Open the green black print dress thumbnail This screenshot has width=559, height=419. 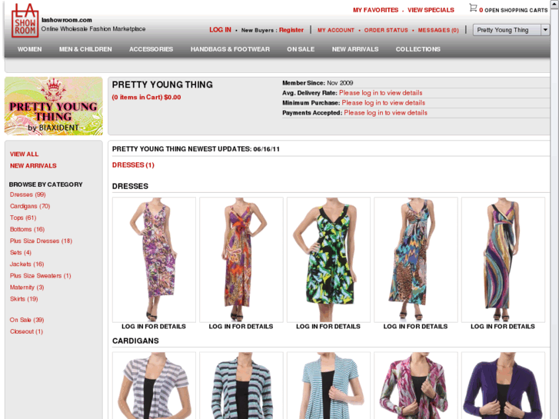click(x=328, y=260)
